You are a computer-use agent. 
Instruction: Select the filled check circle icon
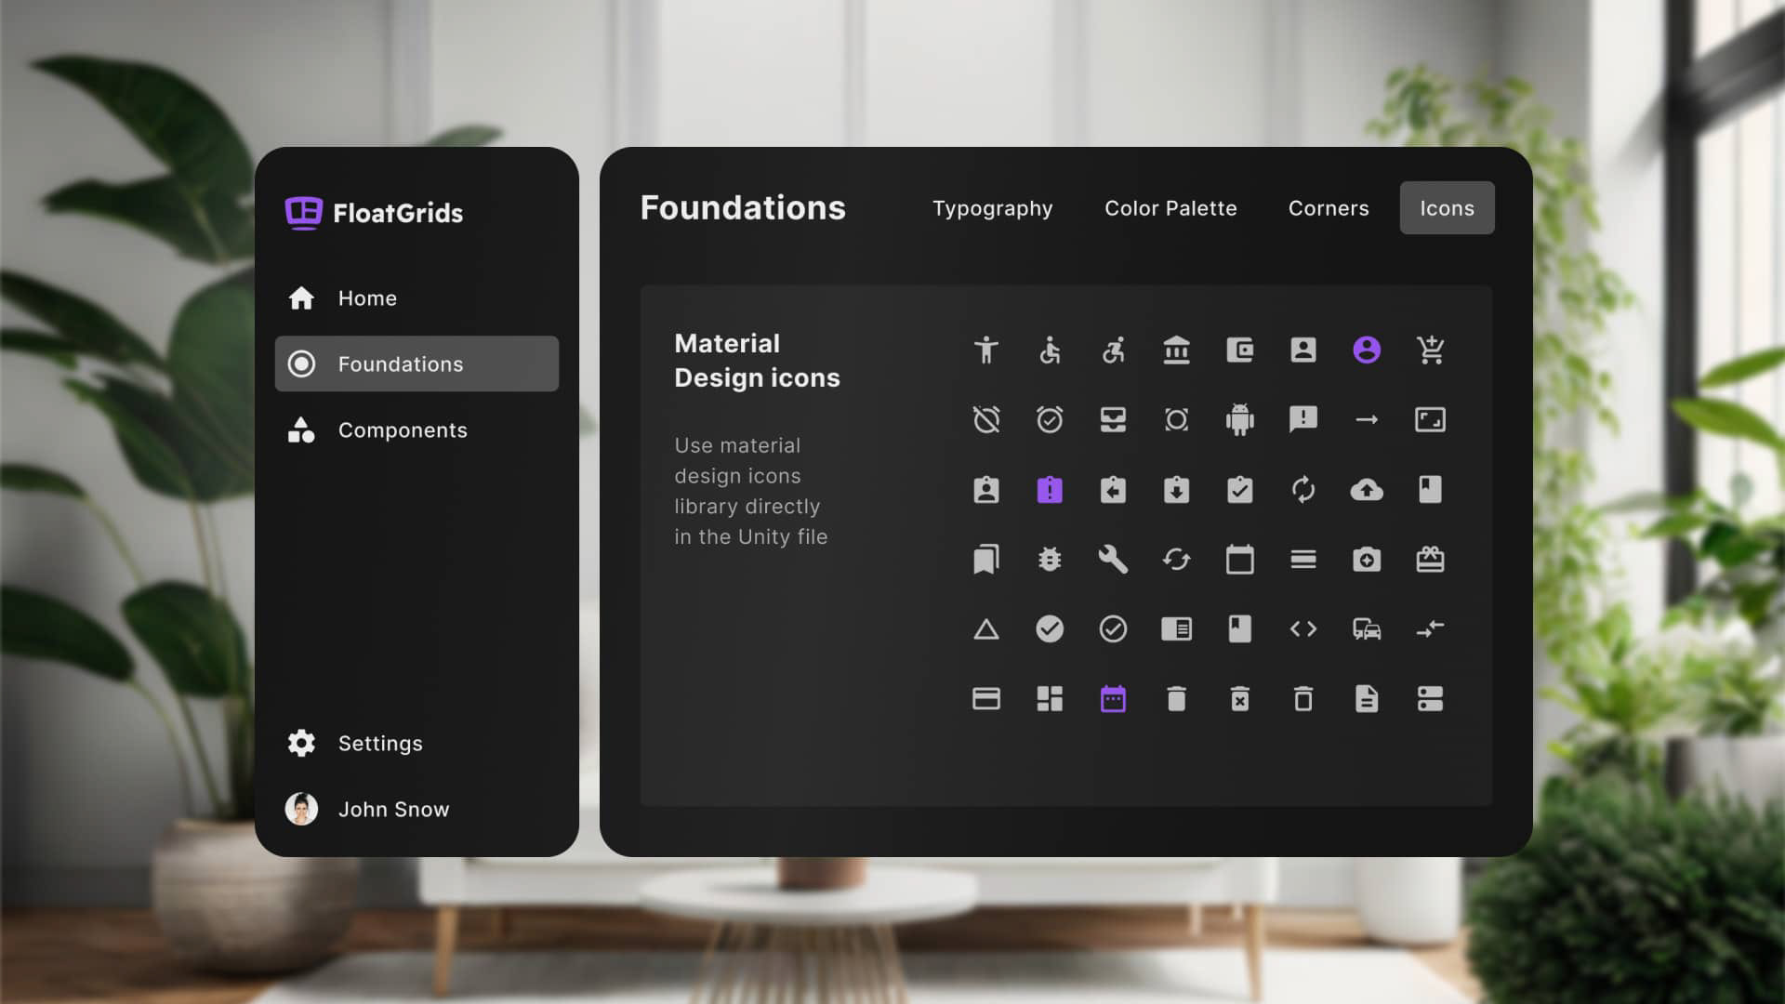click(x=1050, y=629)
